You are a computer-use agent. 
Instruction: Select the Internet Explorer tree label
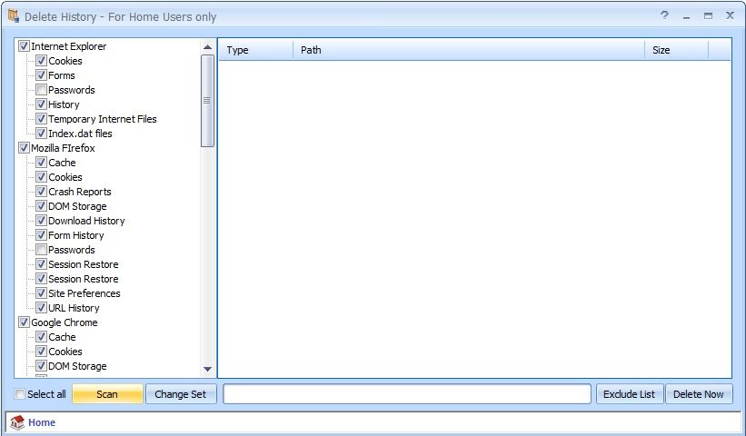68,46
